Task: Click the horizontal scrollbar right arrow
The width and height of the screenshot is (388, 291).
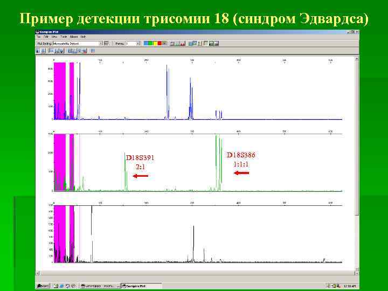Action: point(357,273)
